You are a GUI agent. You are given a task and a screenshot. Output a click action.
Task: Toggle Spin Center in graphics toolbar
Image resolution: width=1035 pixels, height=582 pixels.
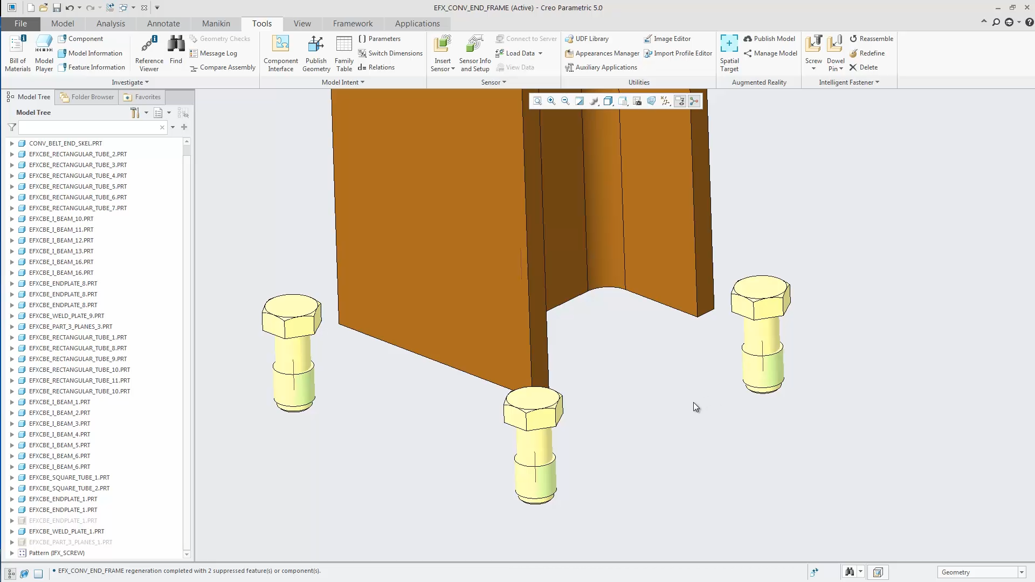694,101
